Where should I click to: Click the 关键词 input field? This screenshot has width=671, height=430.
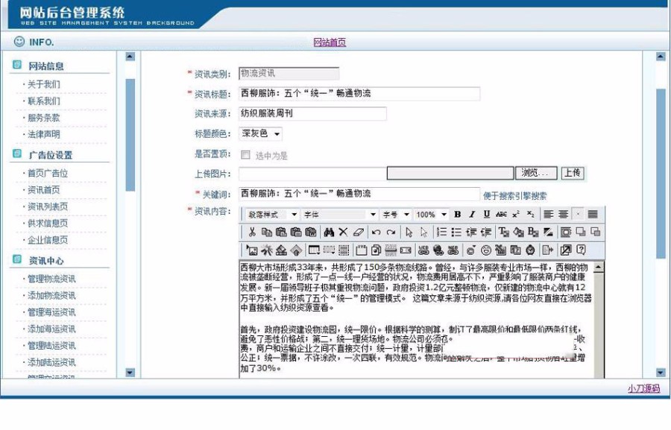pyautogui.click(x=359, y=195)
